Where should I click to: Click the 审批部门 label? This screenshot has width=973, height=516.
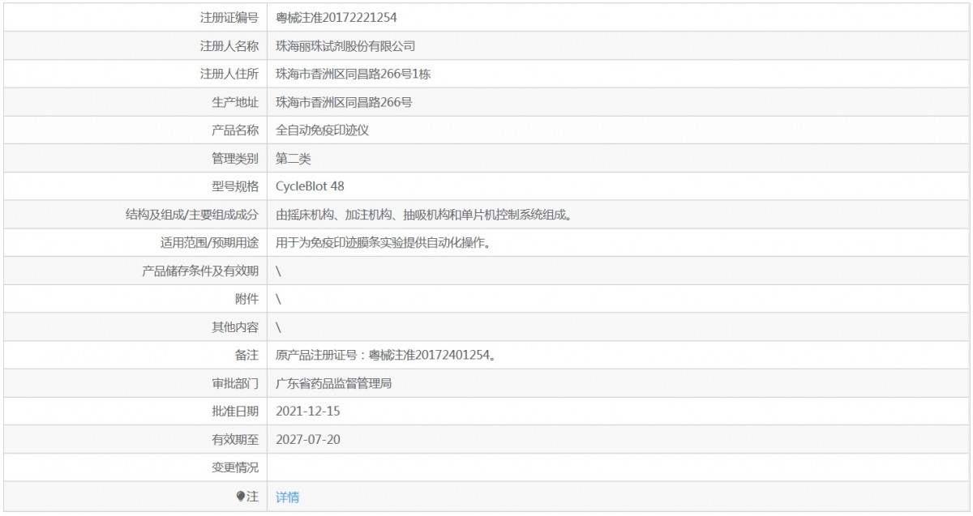point(235,384)
